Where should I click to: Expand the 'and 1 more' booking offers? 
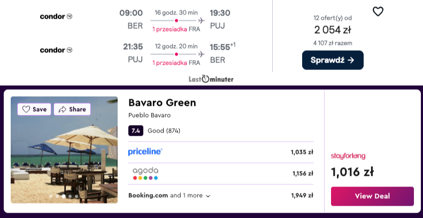point(190,196)
